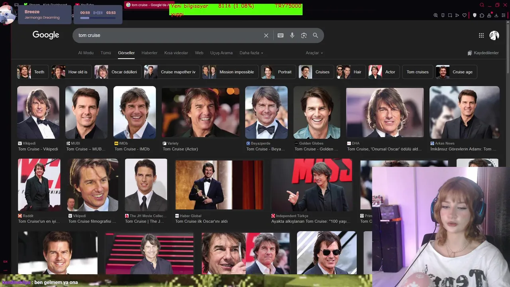
Task: Bookmark page with heart icon
Action: (x=464, y=15)
